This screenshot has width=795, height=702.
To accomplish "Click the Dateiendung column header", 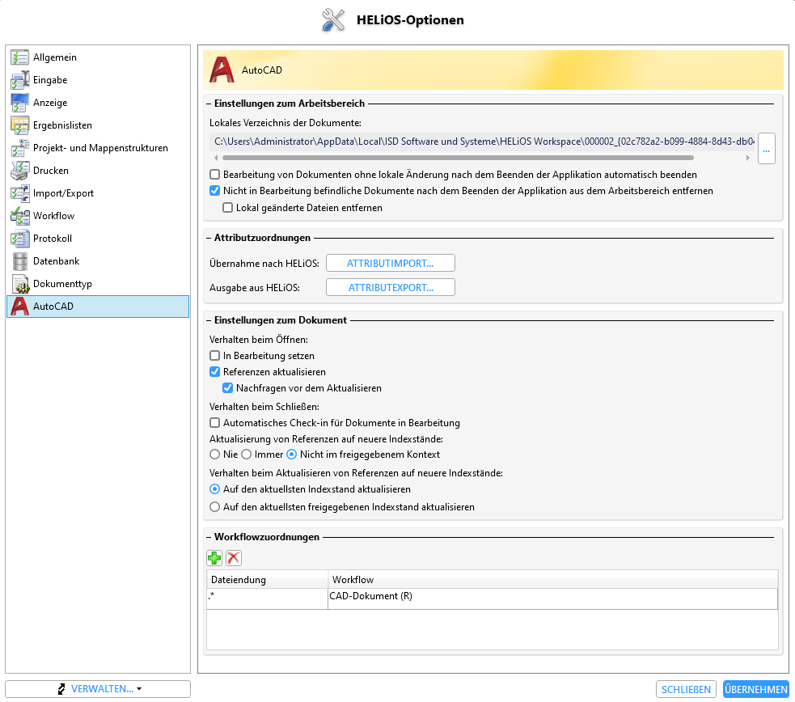I will [x=267, y=580].
